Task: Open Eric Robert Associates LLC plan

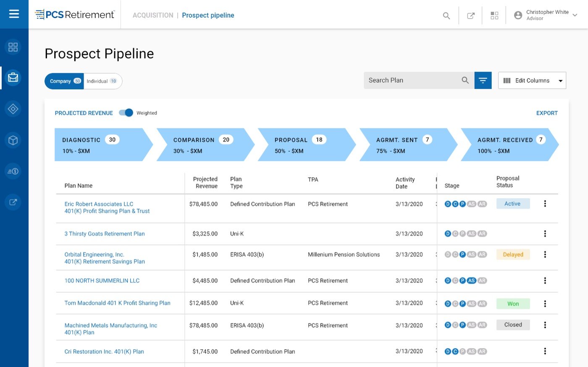Action: (107, 207)
